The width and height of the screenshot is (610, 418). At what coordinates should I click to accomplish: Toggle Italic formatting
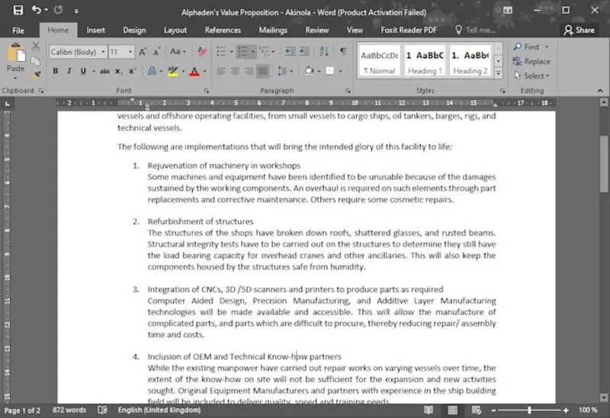tap(69, 71)
